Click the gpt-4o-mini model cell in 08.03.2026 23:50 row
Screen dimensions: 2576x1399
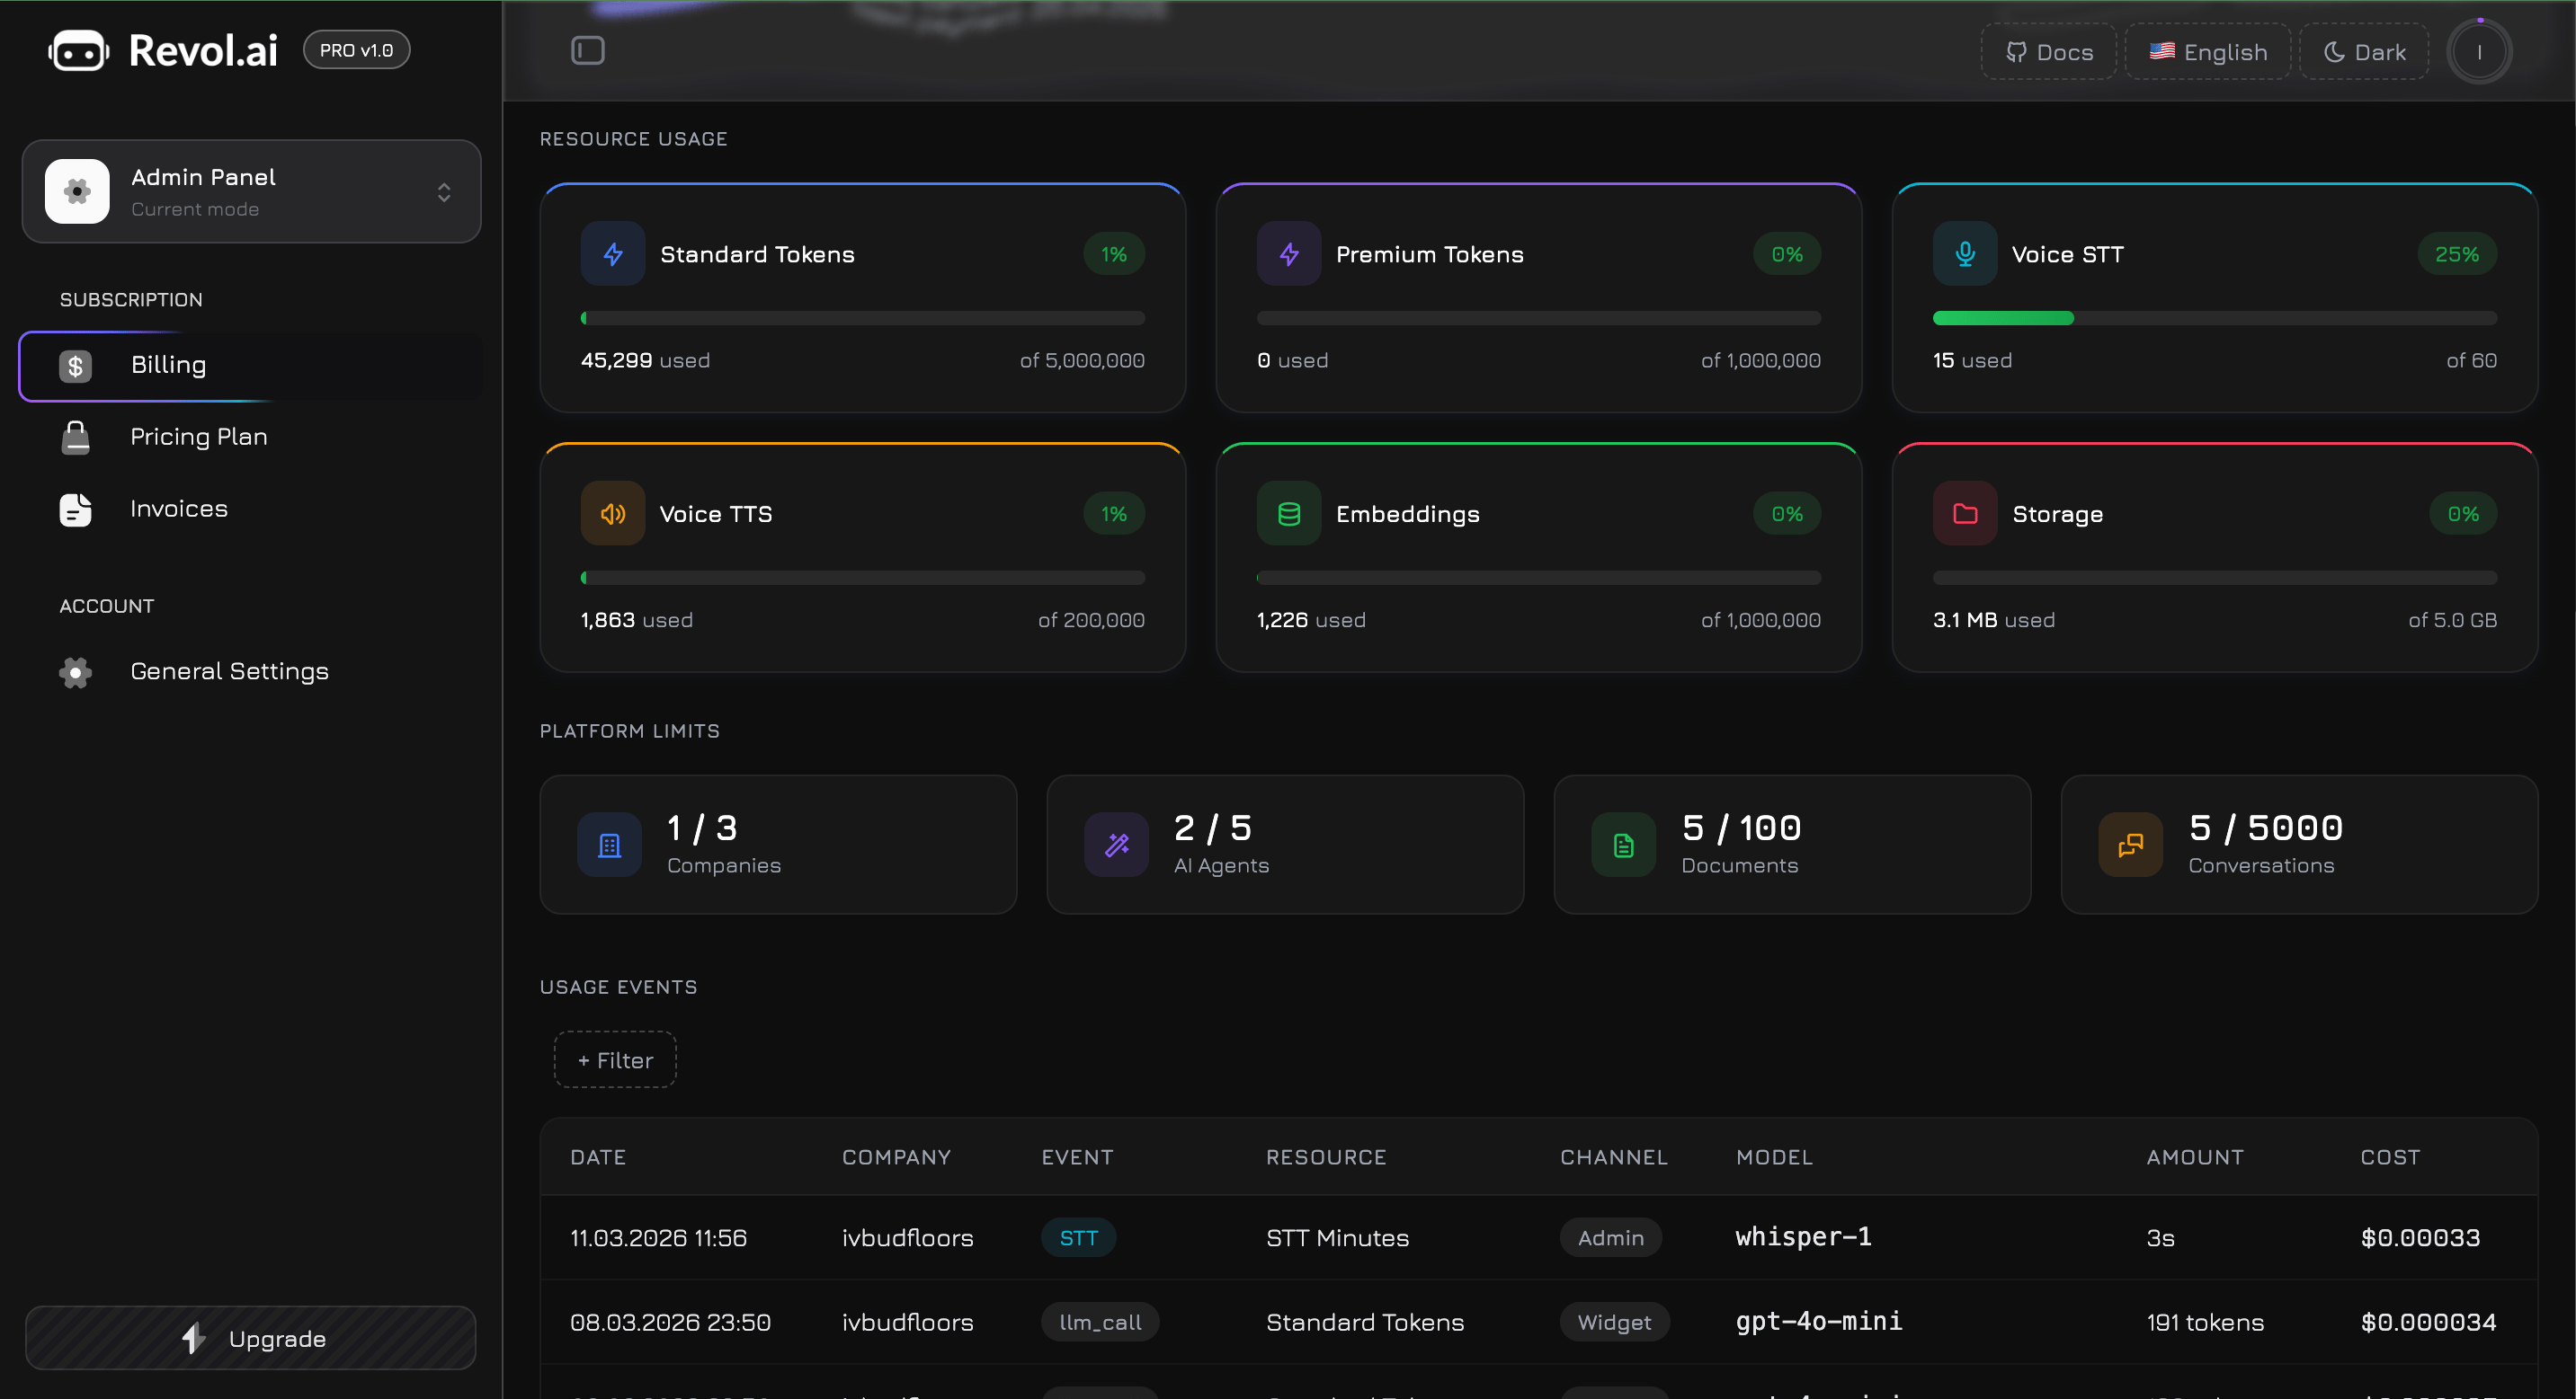1818,1321
